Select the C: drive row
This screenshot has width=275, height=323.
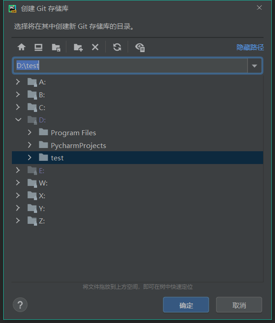tap(137, 107)
